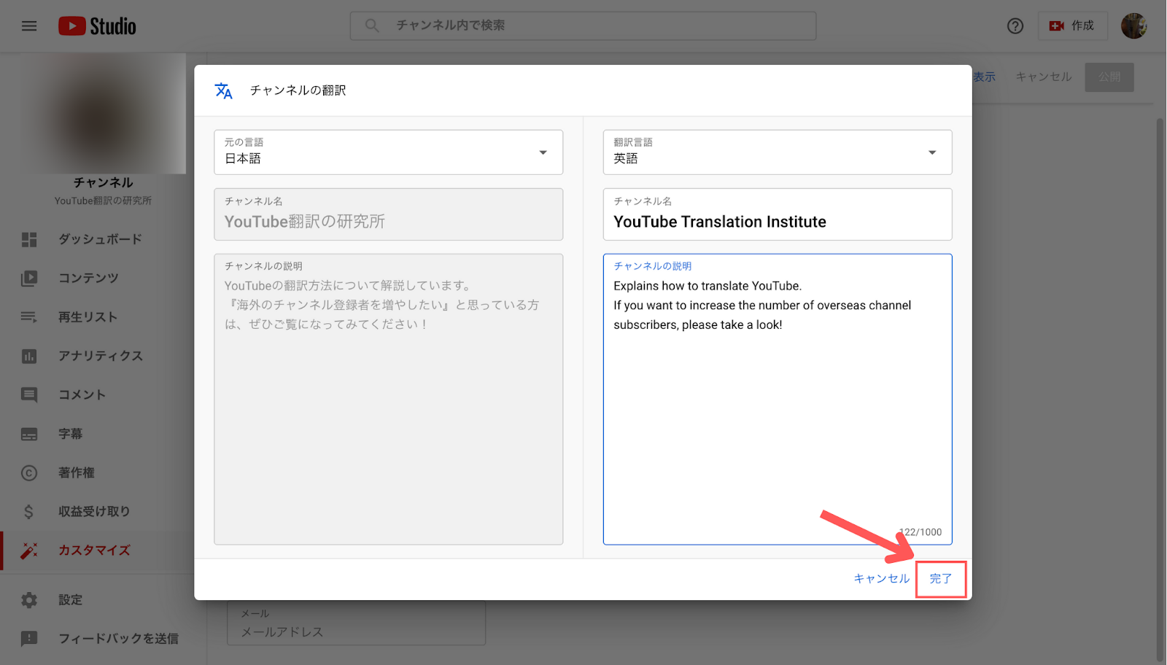Click フィードバックを送信 in the sidebar

point(118,639)
